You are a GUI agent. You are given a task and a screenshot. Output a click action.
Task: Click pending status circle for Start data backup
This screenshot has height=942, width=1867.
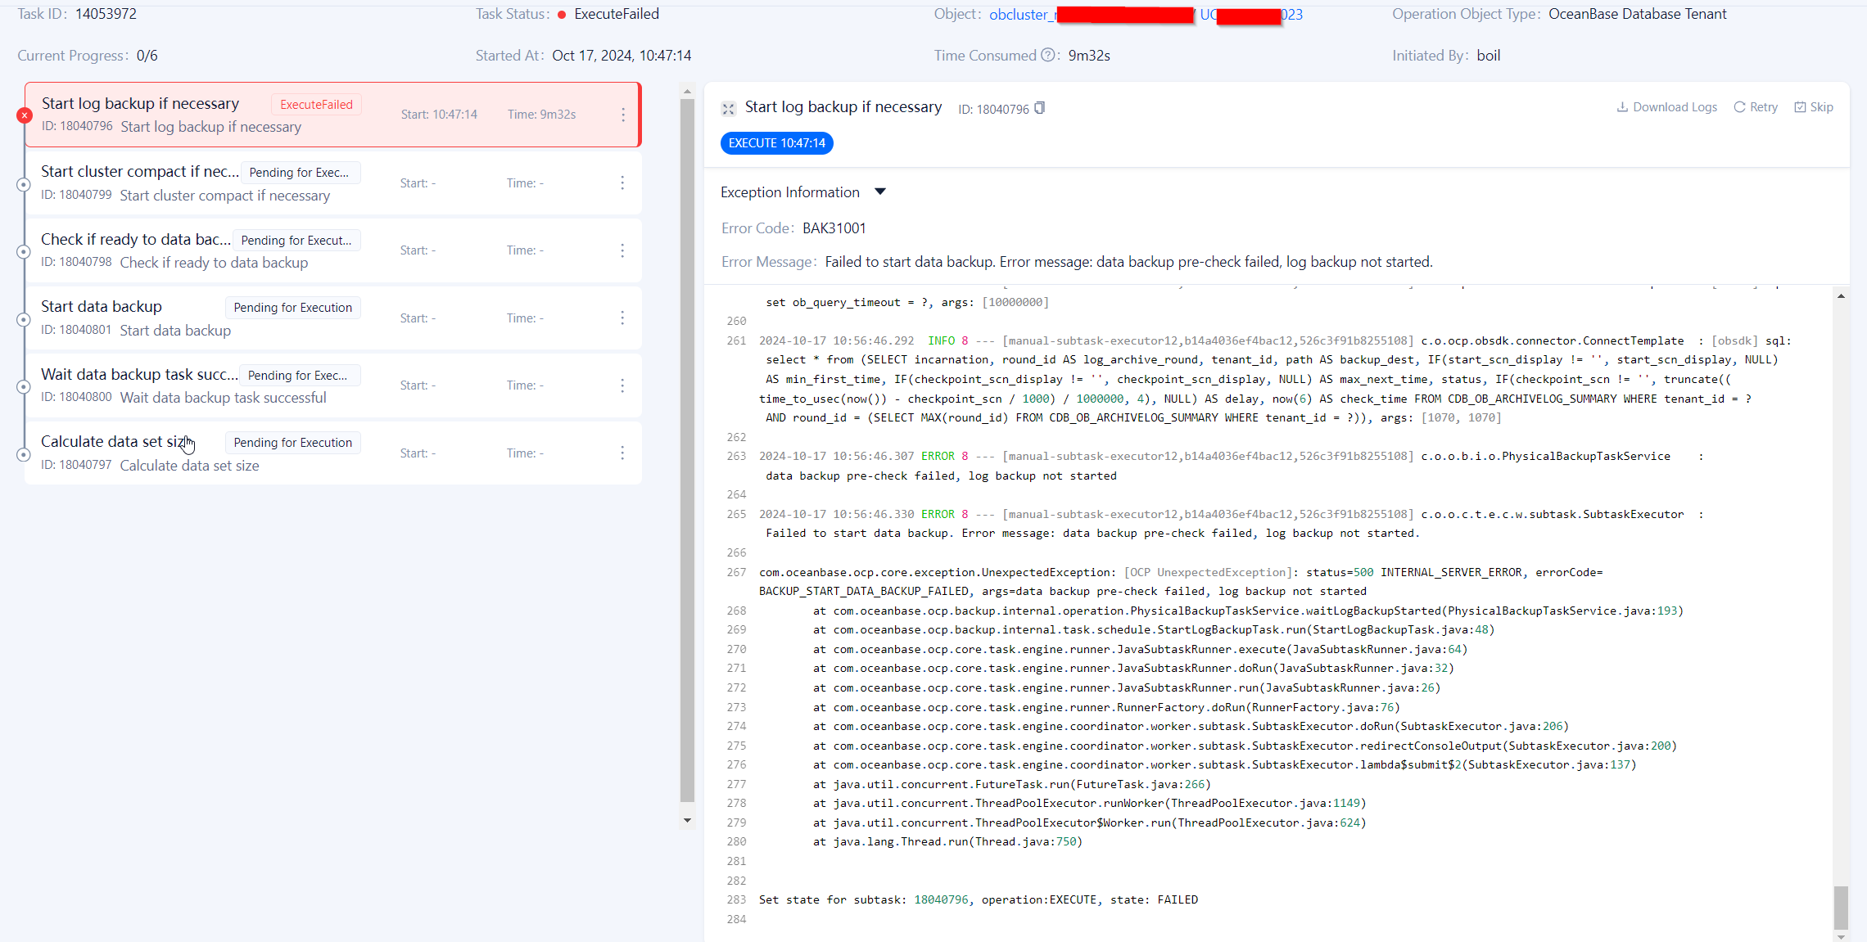point(24,319)
